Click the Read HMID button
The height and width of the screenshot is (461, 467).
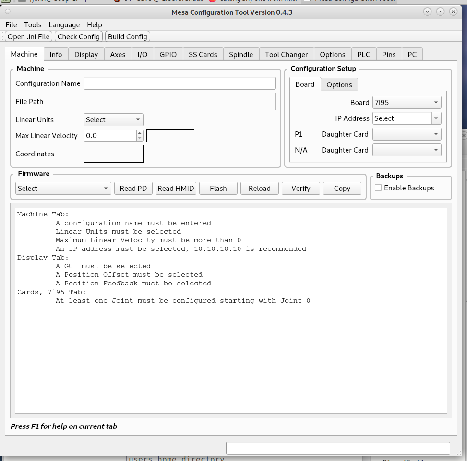point(176,189)
